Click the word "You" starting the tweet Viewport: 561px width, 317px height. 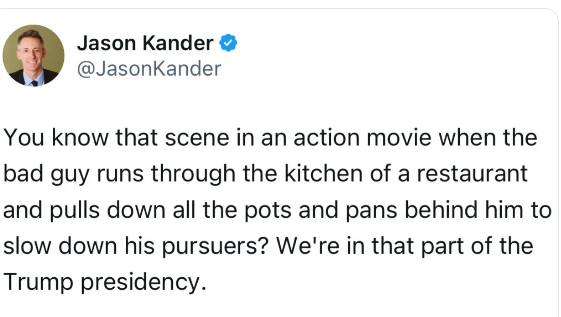24,138
